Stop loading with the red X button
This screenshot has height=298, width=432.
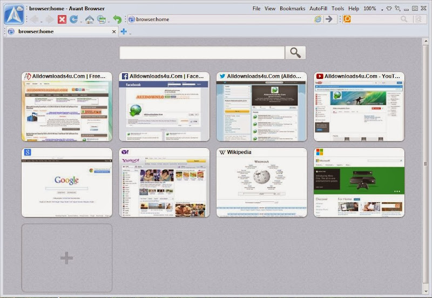tap(62, 19)
